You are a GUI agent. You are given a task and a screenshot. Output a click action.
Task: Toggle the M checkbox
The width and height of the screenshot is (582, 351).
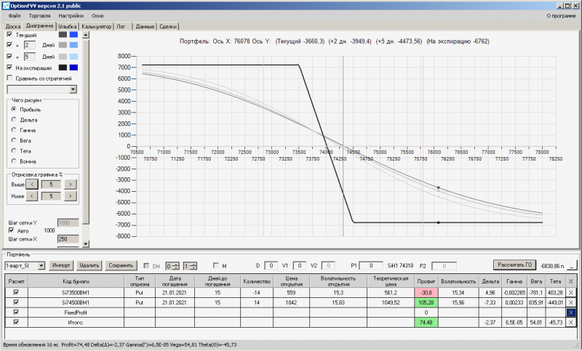point(216,265)
